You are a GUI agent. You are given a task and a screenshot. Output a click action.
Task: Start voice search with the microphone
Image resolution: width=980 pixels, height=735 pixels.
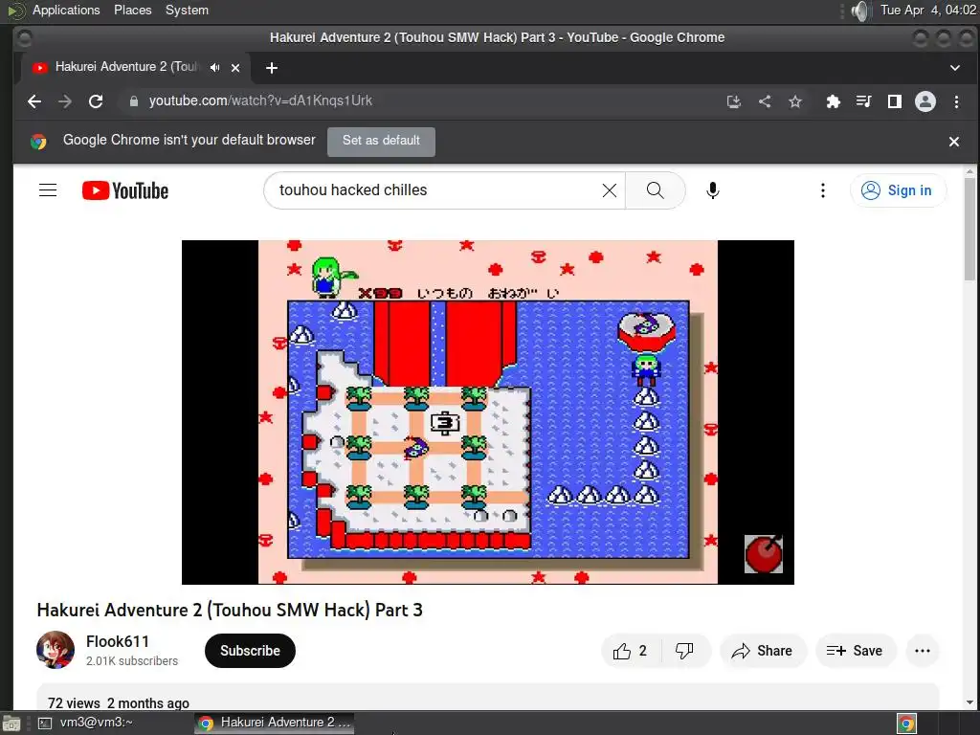tap(712, 190)
